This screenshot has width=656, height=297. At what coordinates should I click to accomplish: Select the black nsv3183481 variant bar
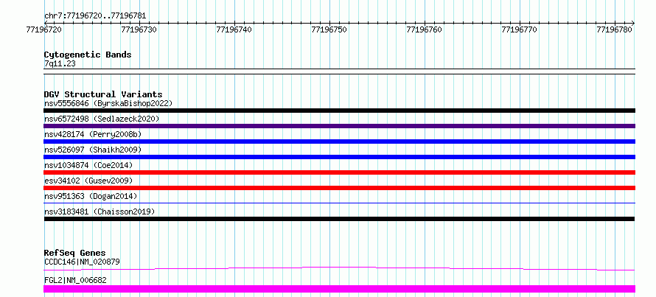click(339, 219)
